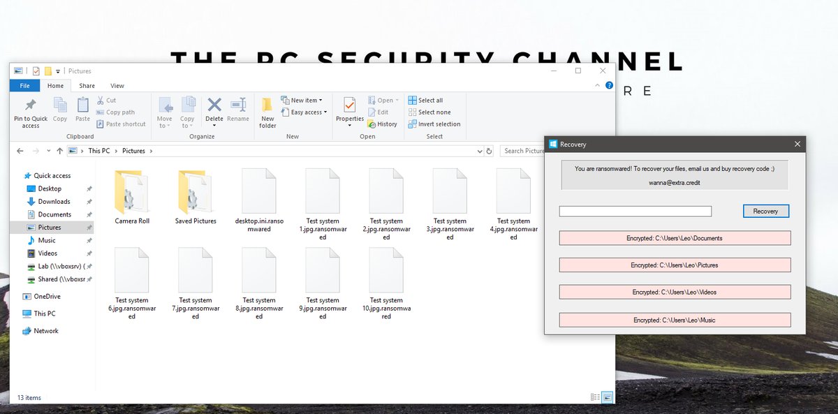Click Encrypted: C:\Users\Leo\Videos bar
Viewport: 838px width, 414px height.
tap(675, 292)
